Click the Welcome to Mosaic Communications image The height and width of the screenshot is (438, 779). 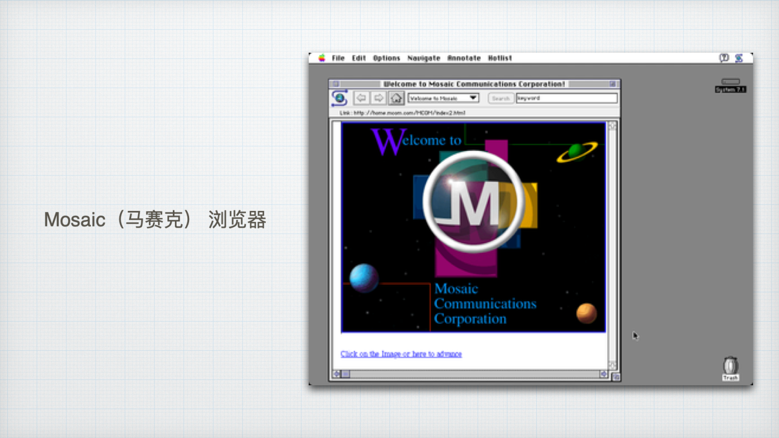click(x=474, y=227)
